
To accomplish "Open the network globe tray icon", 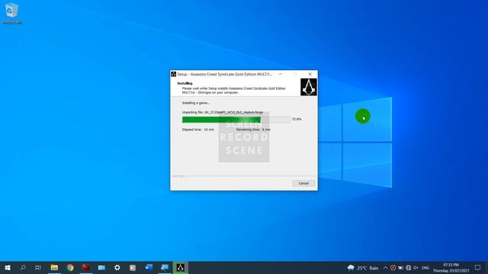I will click(x=409, y=268).
